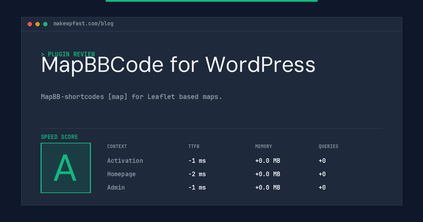Click Activation TTFB value -1 ms

click(x=197, y=161)
